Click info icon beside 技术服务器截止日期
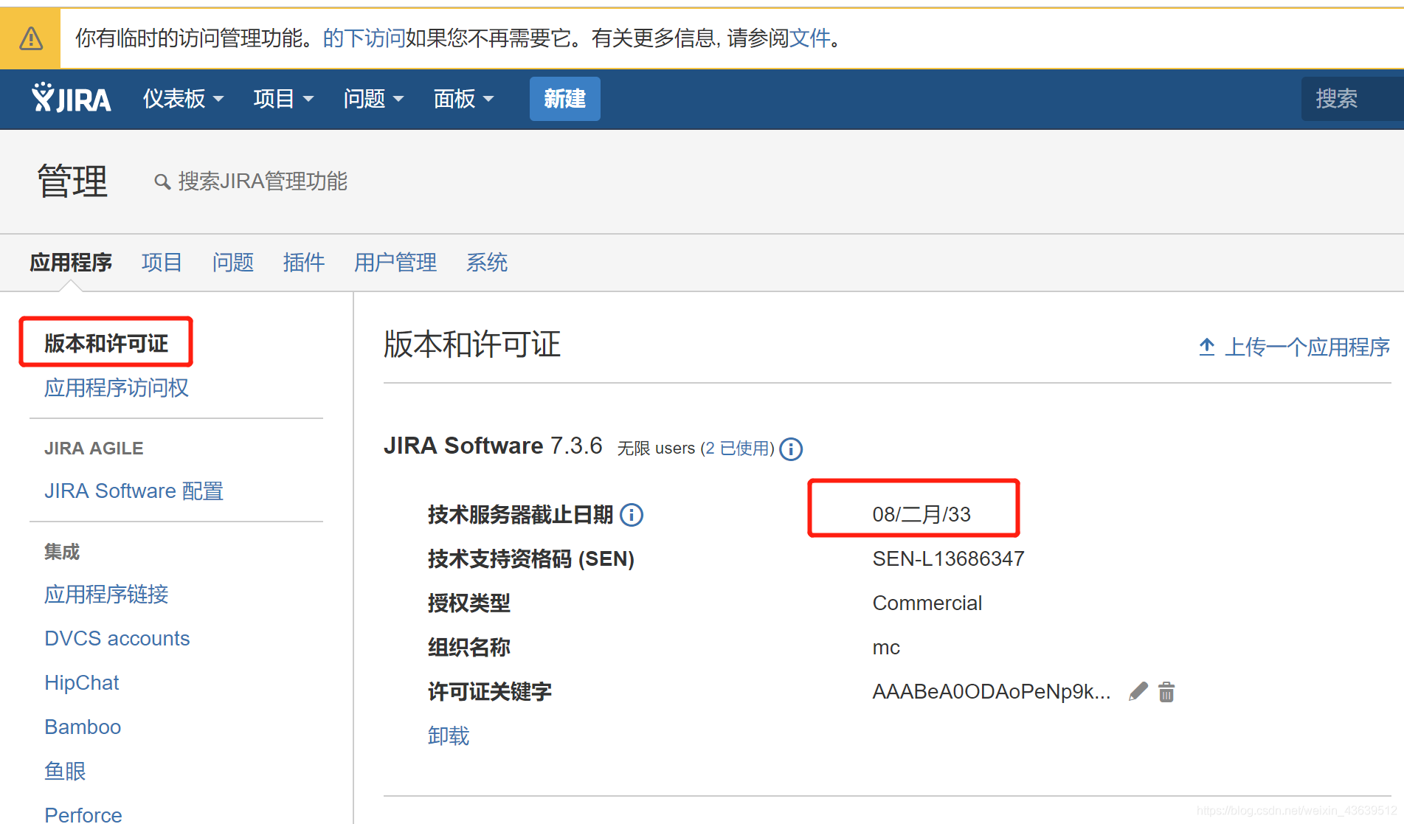The height and width of the screenshot is (824, 1404). (x=632, y=514)
